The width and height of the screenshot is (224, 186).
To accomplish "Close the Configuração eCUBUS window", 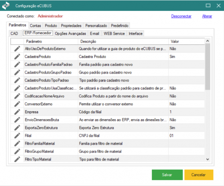I will [x=218, y=6].
